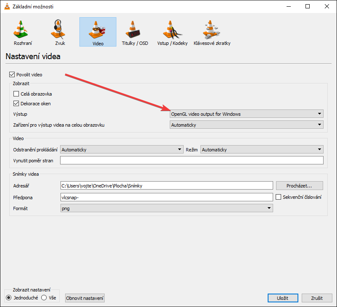The width and height of the screenshot is (337, 307).
Task: Open Vstup / Kodeky settings icon
Action: point(172,30)
